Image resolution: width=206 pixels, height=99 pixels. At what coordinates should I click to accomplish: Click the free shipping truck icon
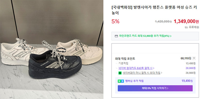(x=186, y=27)
